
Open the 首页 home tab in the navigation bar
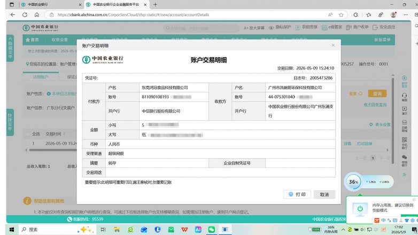(32, 40)
